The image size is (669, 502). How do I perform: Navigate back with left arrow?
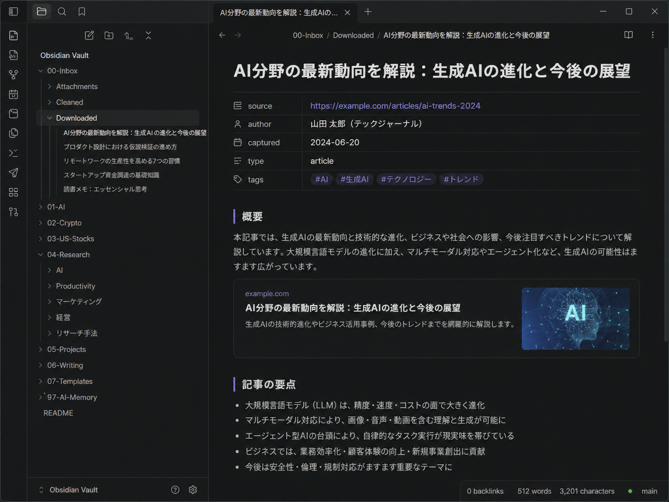coord(222,35)
